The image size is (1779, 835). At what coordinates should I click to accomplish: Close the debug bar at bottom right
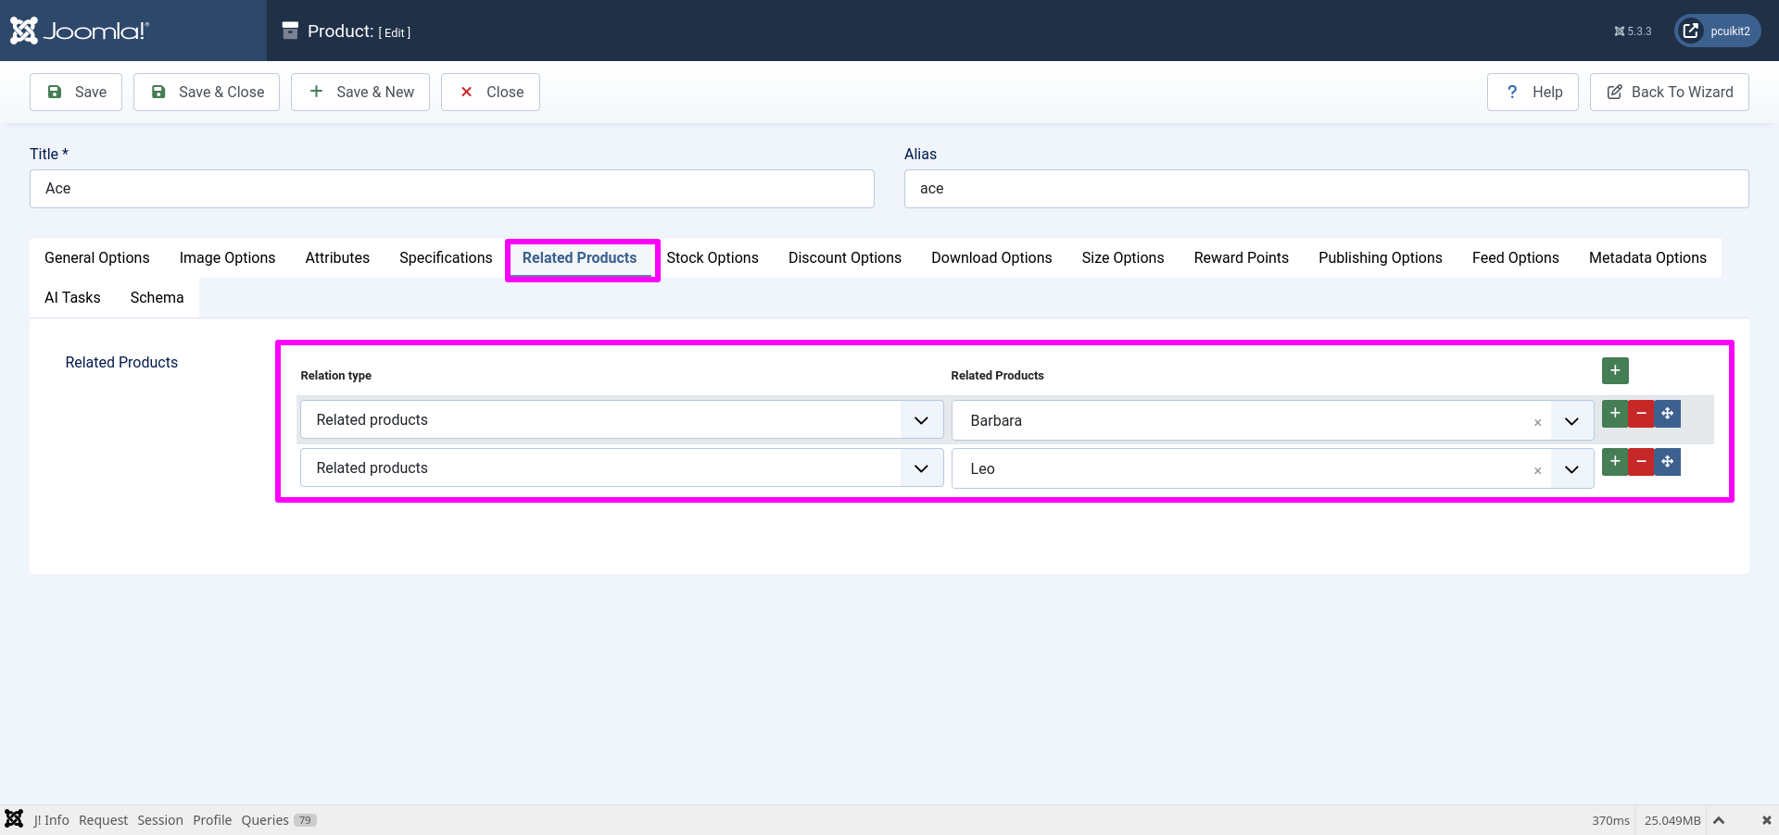(x=1766, y=820)
